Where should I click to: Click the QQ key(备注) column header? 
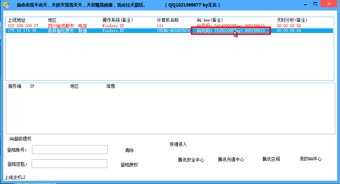pos(210,20)
